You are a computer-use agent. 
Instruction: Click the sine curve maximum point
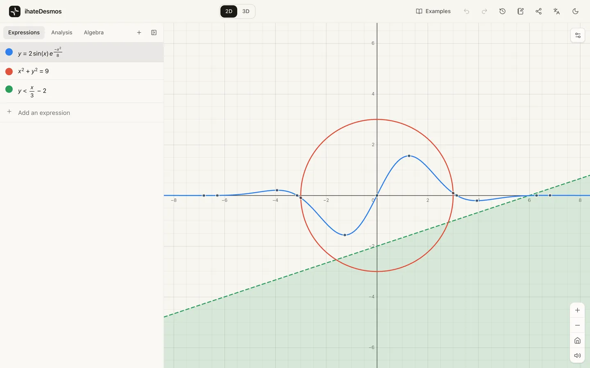click(409, 156)
